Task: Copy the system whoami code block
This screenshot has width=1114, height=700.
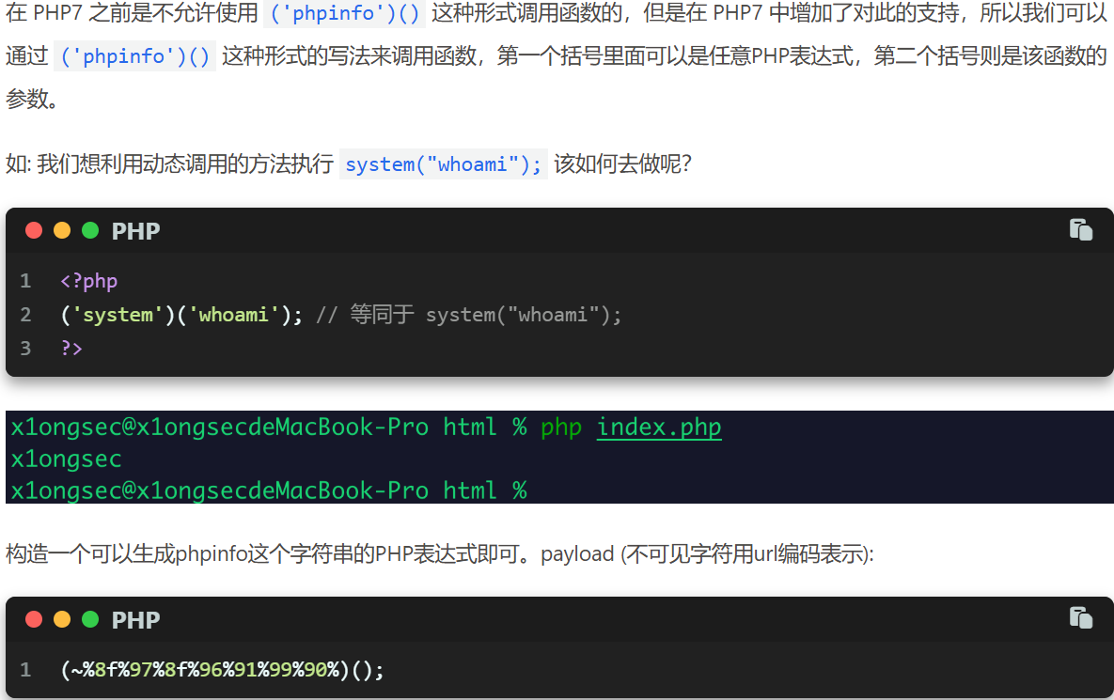Action: click(1080, 230)
